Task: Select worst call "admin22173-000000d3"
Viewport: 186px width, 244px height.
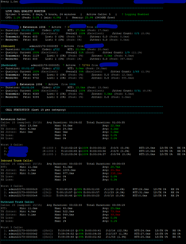Action: coord(23,189)
